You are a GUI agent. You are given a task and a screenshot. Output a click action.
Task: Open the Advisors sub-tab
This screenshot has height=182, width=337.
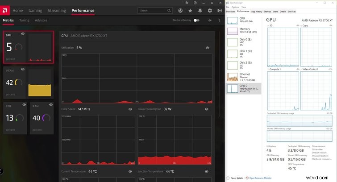[x=41, y=20]
